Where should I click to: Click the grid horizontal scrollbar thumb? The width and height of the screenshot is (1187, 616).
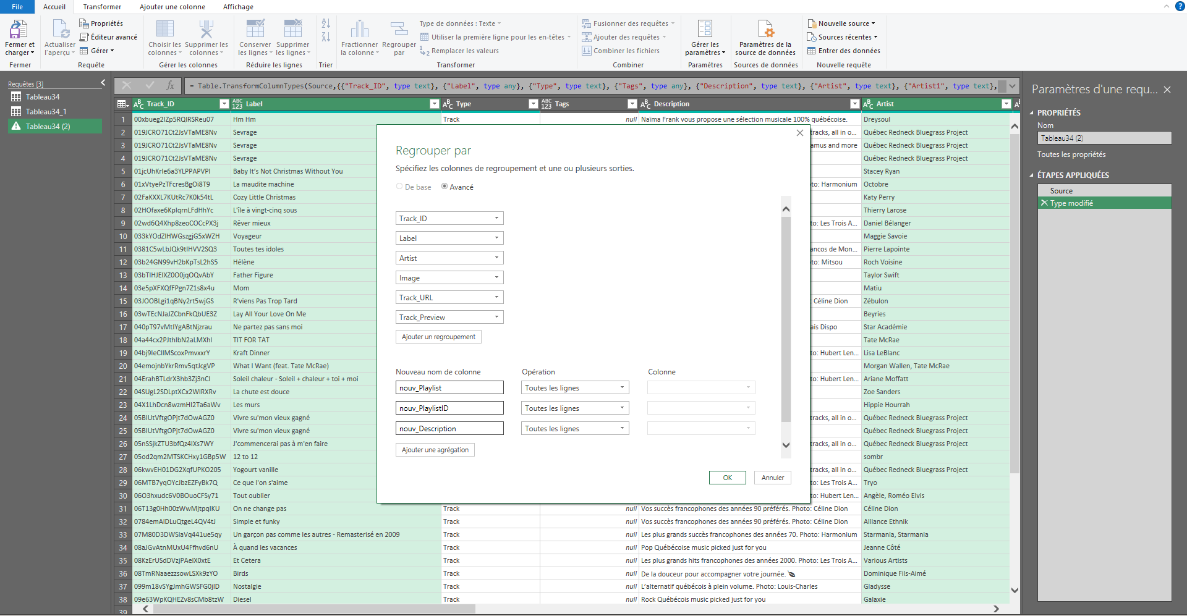(x=314, y=609)
